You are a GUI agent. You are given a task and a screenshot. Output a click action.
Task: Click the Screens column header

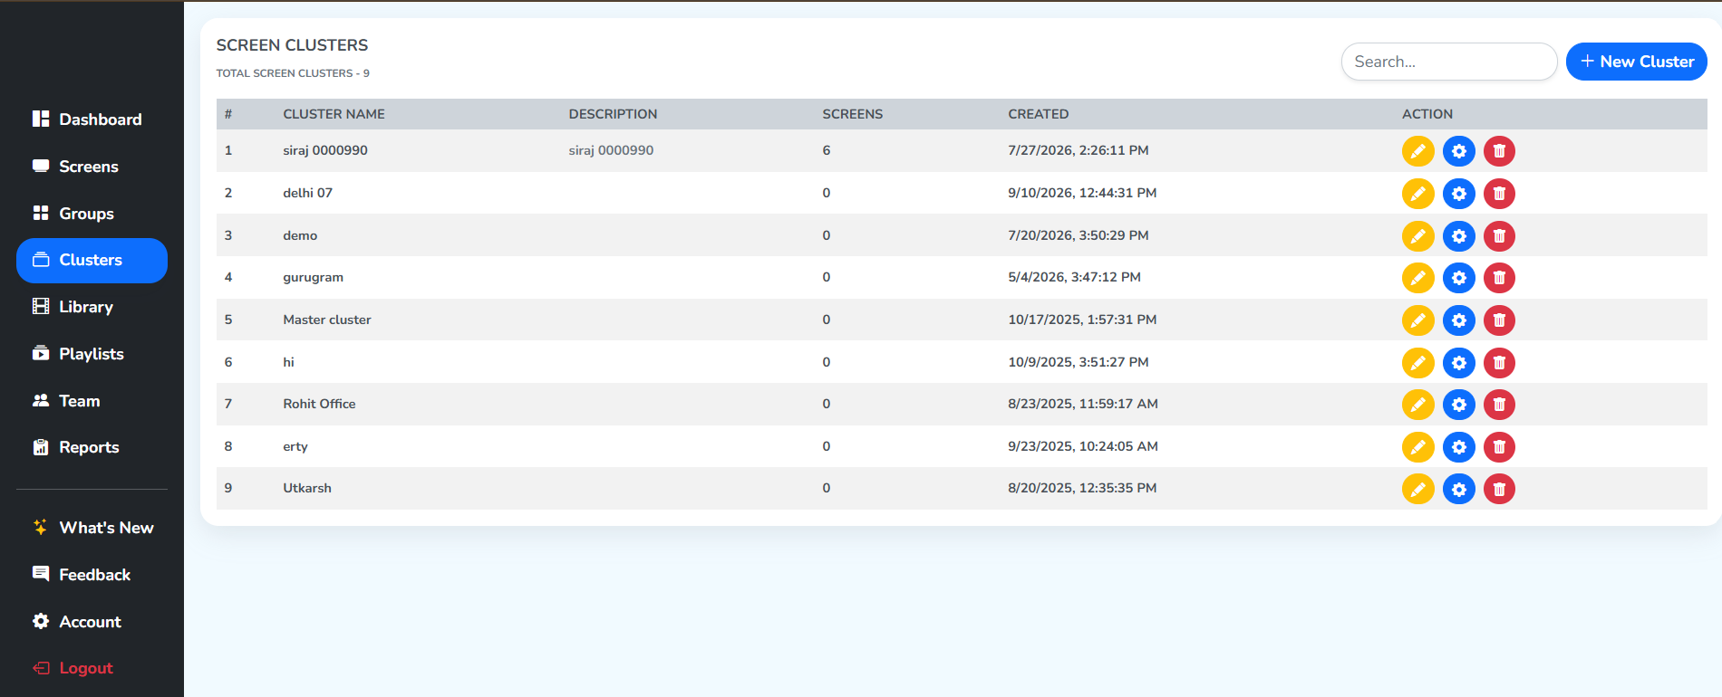coord(852,114)
